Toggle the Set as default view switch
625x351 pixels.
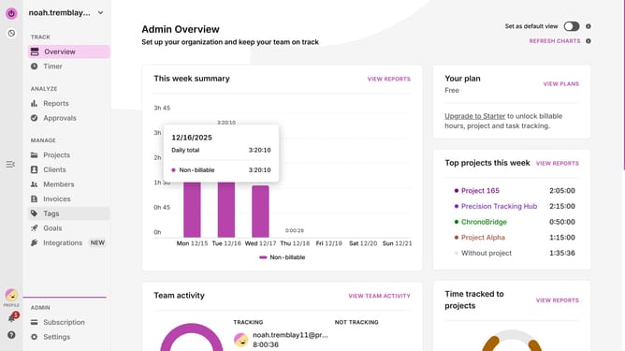point(571,26)
